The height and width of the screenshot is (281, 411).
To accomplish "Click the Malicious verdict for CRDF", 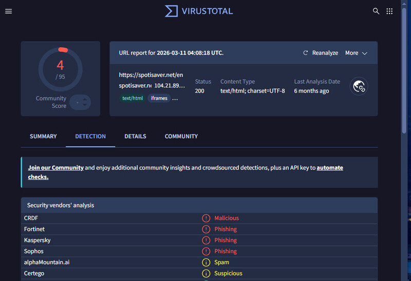I will coord(227,218).
